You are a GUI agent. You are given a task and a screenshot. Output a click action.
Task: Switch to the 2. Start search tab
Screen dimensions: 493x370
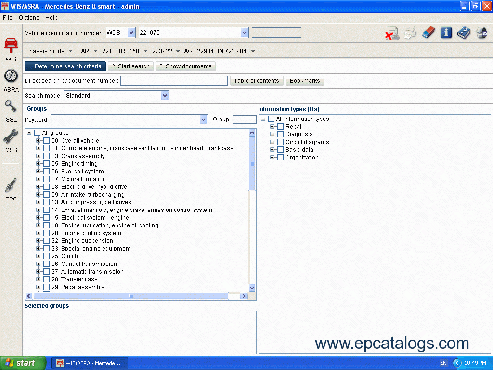(130, 66)
